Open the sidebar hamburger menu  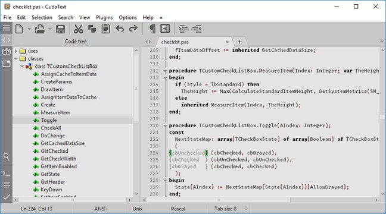7,29
